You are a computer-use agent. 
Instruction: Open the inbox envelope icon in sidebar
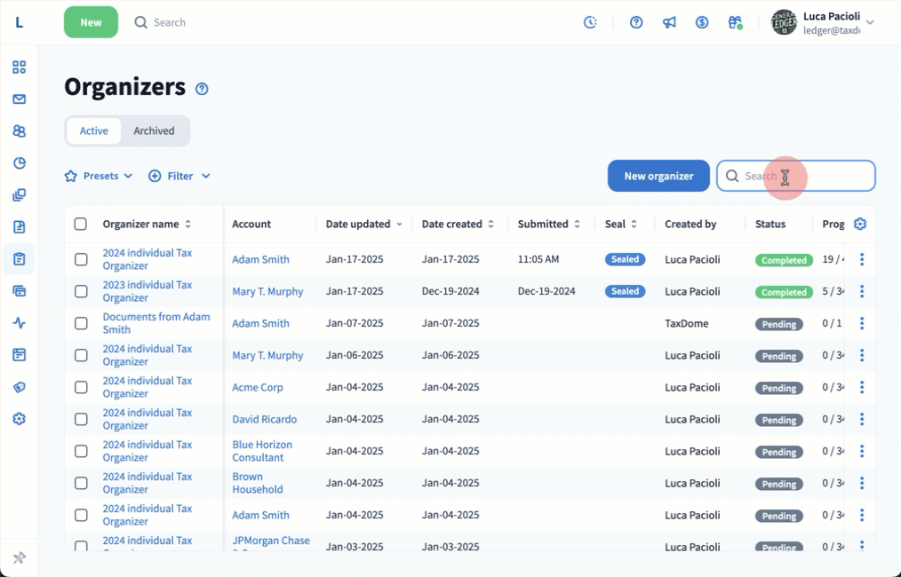coord(19,99)
